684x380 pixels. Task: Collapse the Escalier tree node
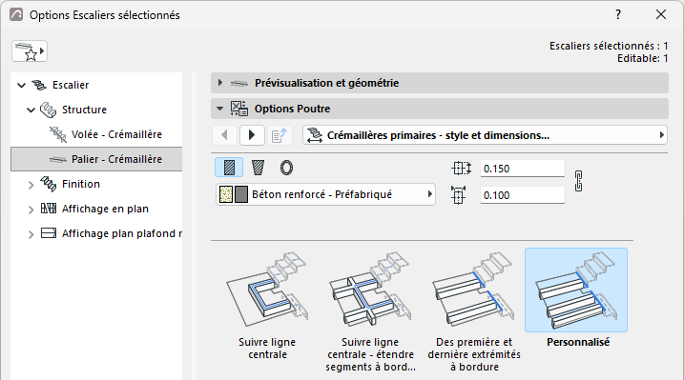point(21,86)
